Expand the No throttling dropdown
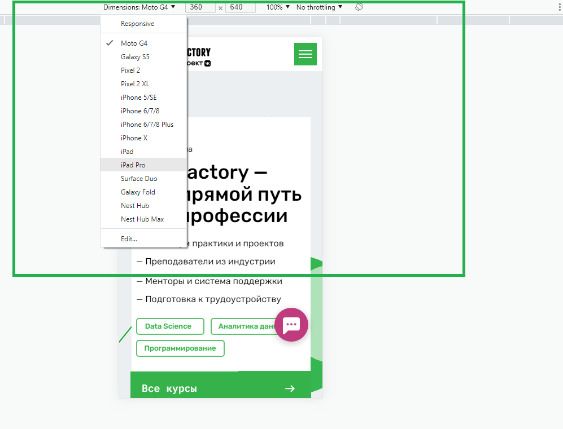 pos(319,7)
